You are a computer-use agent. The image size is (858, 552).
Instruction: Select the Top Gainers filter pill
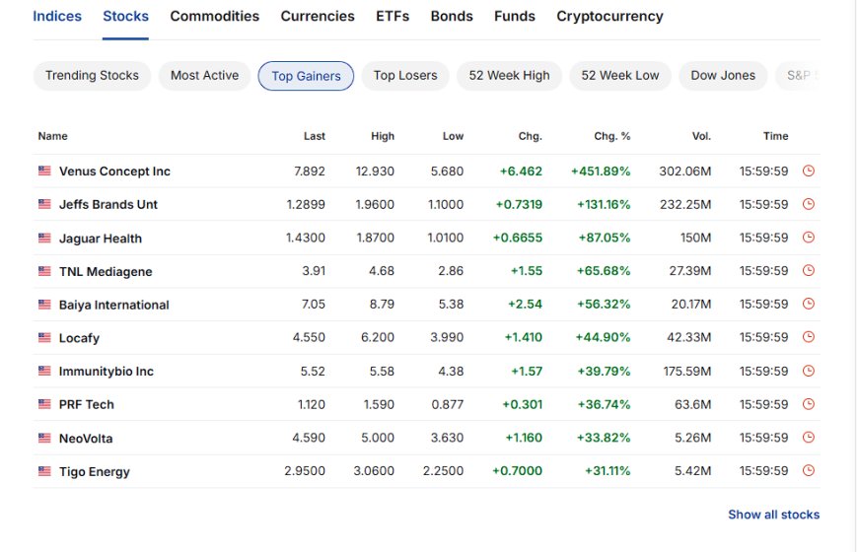pyautogui.click(x=306, y=76)
